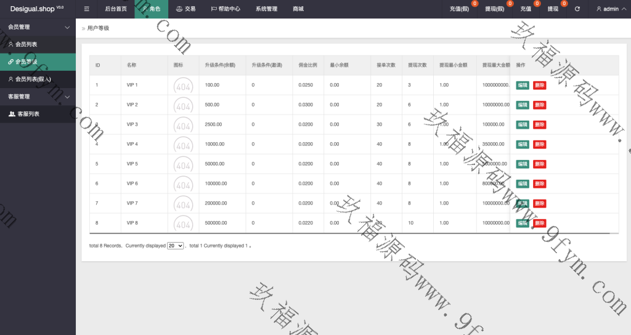Click 编辑 button for VIP 3
The height and width of the screenshot is (335, 631).
[523, 124]
